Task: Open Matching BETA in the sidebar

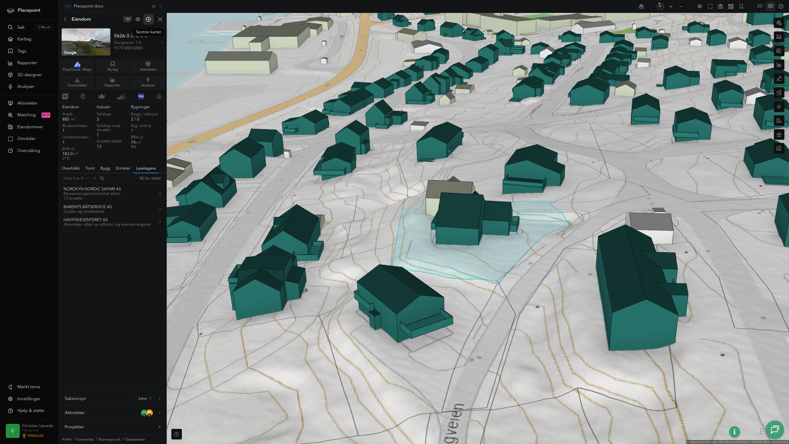Action: 29,115
